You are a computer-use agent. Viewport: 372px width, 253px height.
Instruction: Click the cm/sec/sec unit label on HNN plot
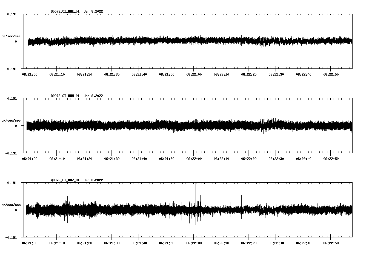coord(11,120)
